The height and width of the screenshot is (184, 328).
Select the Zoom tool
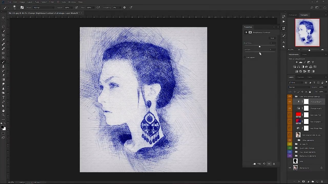(3, 115)
